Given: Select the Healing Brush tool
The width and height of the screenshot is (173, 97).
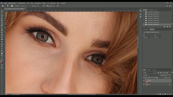Looking at the screenshot, I should (x=2, y=25).
